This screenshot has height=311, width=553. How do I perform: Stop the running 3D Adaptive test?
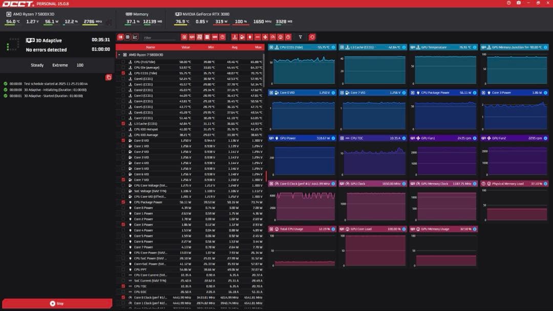point(57,303)
